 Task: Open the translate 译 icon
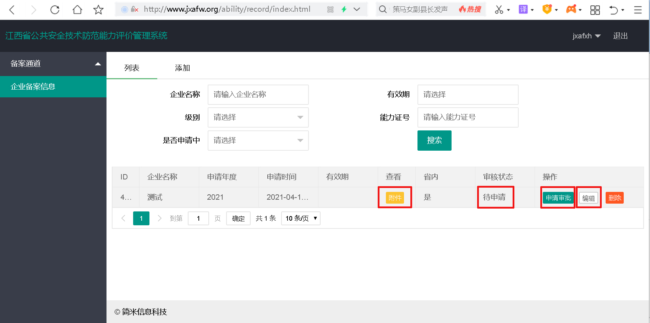[x=523, y=10]
